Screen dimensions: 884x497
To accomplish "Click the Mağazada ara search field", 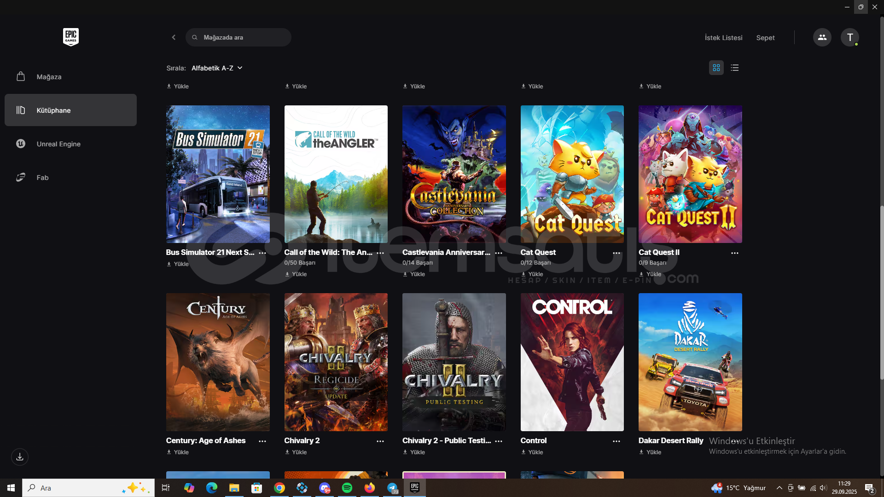I will (238, 37).
